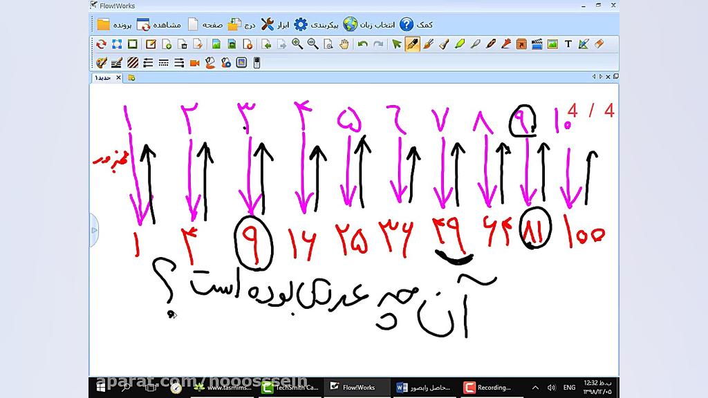708x398 pixels.
Task: Delete the page using trash icon
Action: point(183,44)
